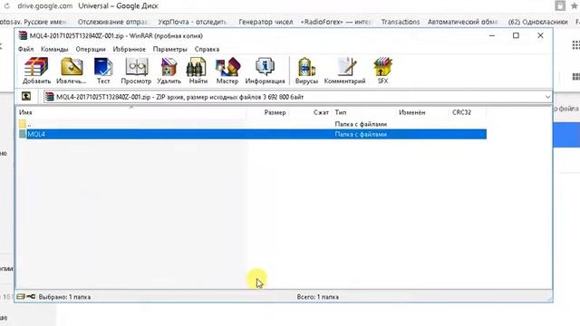Sort by the CRC32 column header
The width and height of the screenshot is (580, 326).
468,112
